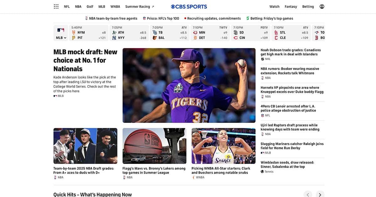Open WNBA All-Star starters article thumbnail
This screenshot has height=197, width=376.
tap(224, 146)
